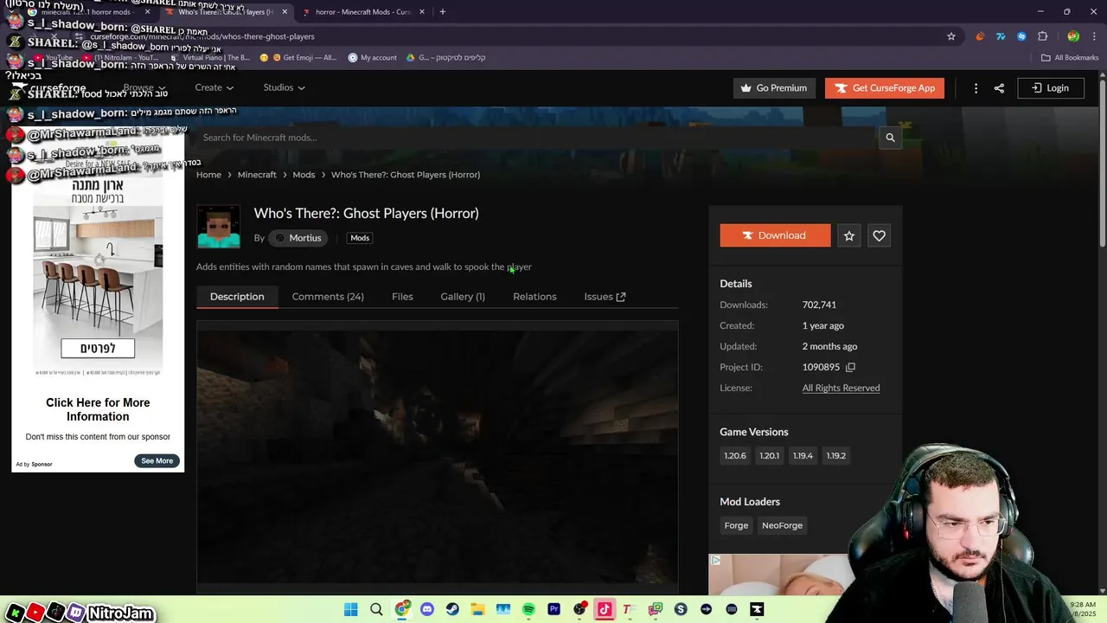The width and height of the screenshot is (1107, 623).
Task: Open Windows taskbar search
Action: [x=376, y=609]
